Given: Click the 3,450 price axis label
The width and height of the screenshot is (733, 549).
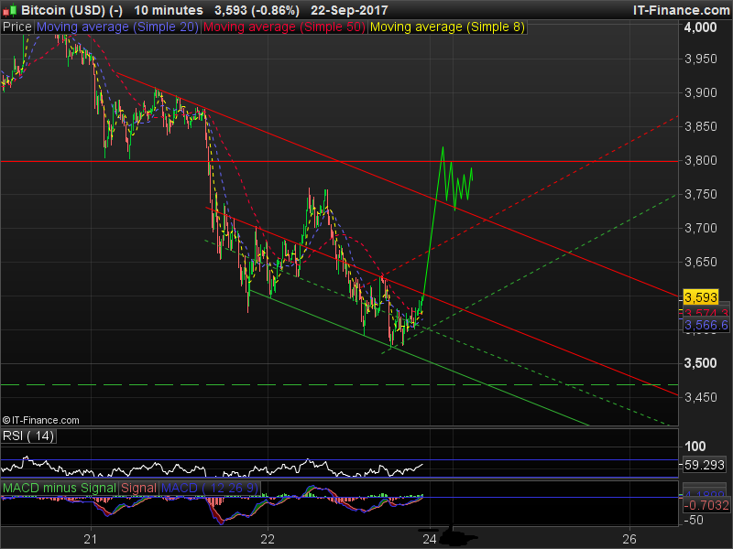Looking at the screenshot, I should (700, 397).
